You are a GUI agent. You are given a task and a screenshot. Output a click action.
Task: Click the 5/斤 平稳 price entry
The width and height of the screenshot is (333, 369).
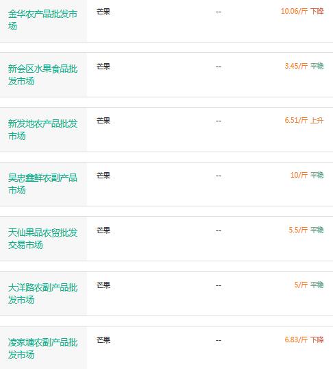(309, 285)
